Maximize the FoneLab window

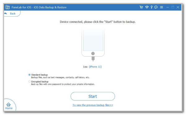pos(173,7)
